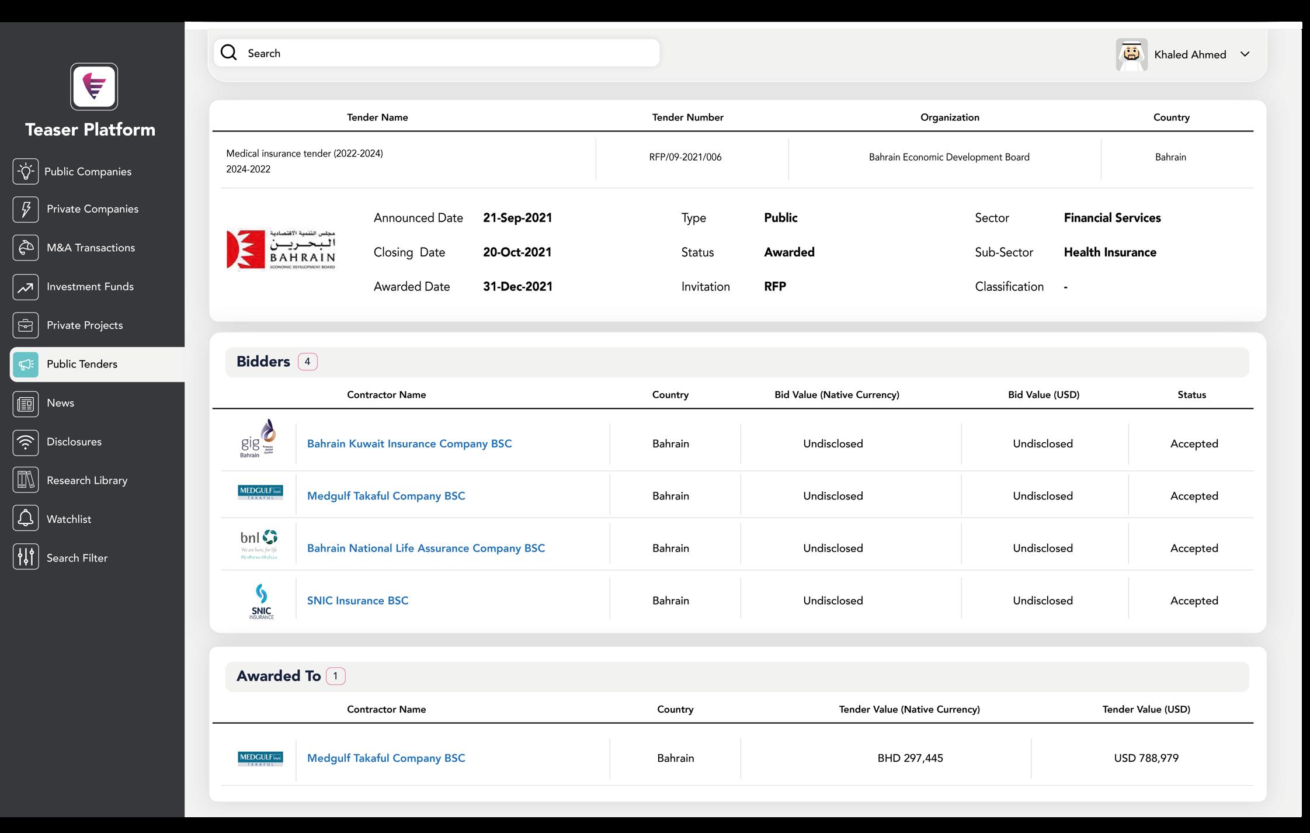Open the Research Library books icon
Viewport: 1310px width, 833px height.
point(26,480)
